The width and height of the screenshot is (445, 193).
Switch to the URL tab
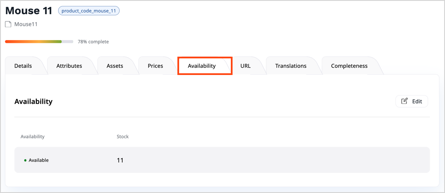point(245,66)
